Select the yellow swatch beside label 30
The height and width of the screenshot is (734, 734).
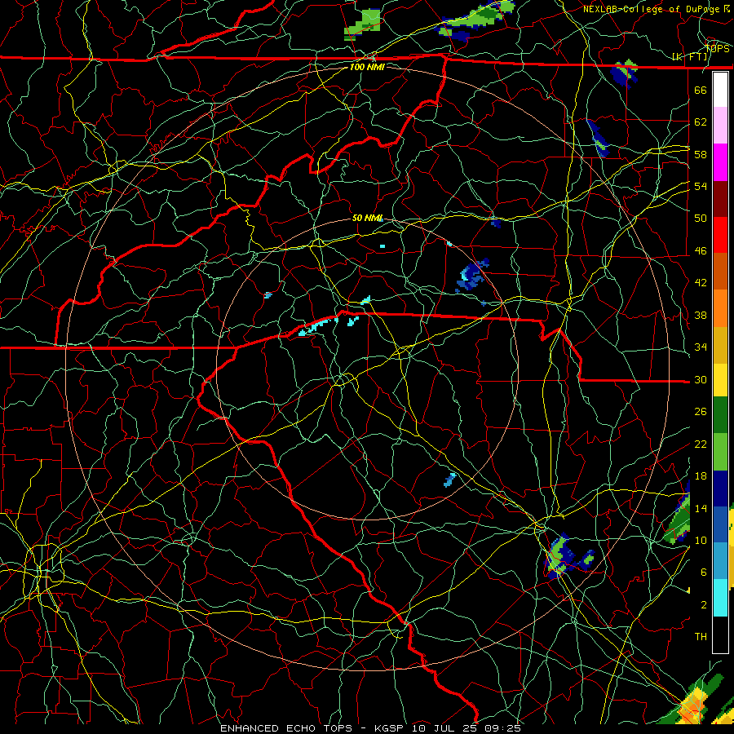pyautogui.click(x=720, y=379)
